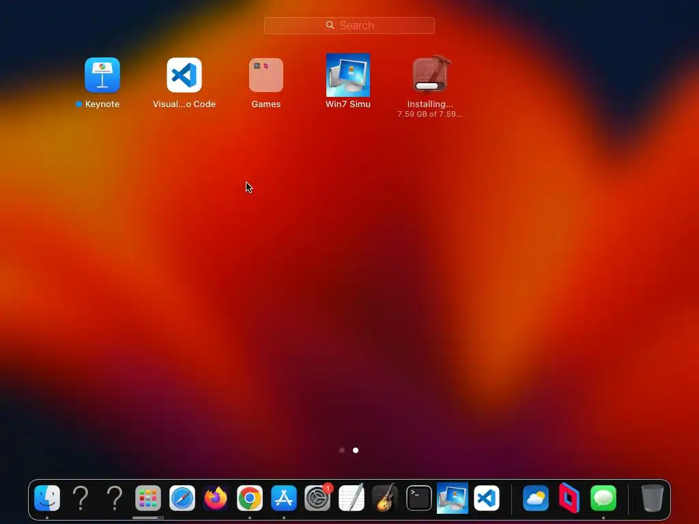Open the Keynote app in Launchpad

102,75
